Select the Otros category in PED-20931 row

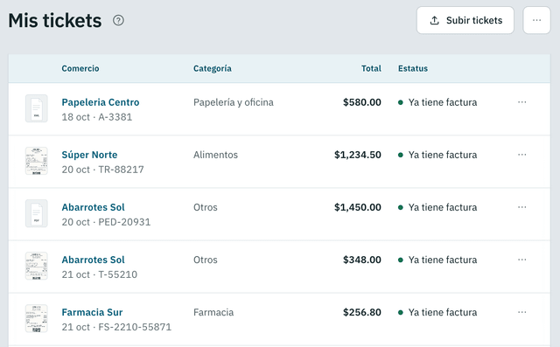tap(206, 207)
